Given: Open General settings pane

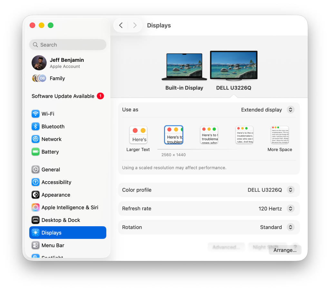Looking at the screenshot, I should [68, 169].
